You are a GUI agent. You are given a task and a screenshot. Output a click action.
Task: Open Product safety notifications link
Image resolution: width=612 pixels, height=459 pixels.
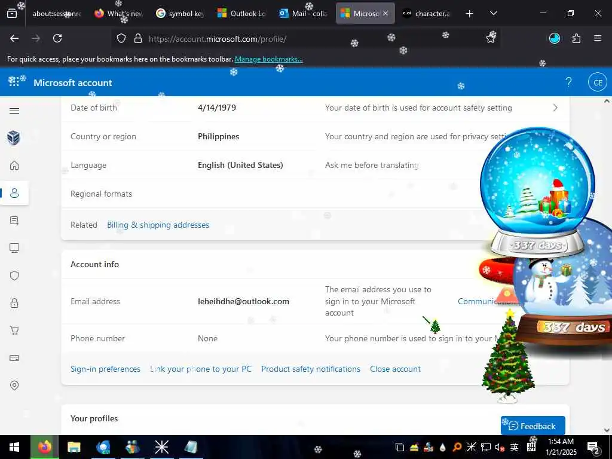311,369
